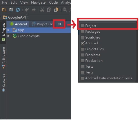Screen dimensions: 140x120
Task: Click the Find magnifier icon
Action: [65, 10]
